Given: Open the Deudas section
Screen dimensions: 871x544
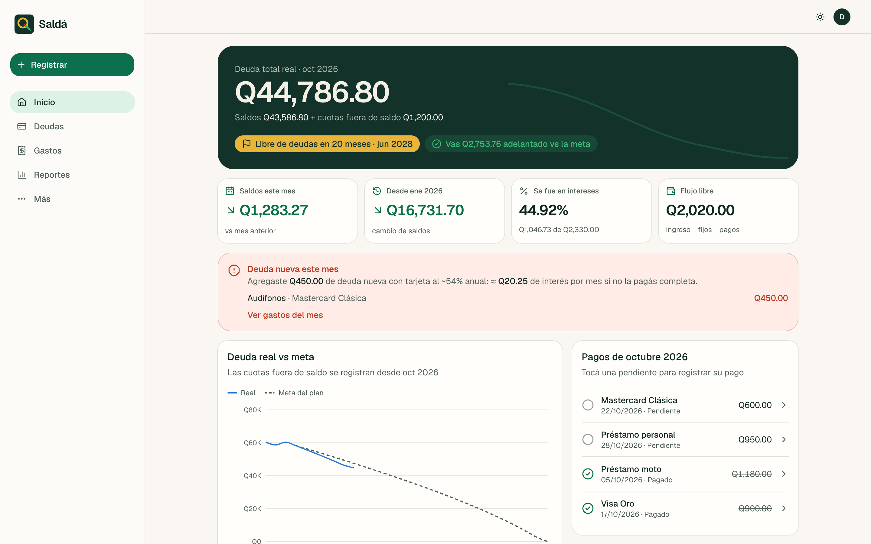Looking at the screenshot, I should point(72,126).
